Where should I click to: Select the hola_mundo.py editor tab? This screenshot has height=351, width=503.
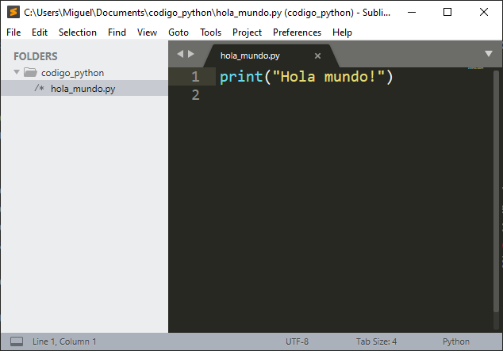[x=250, y=56]
